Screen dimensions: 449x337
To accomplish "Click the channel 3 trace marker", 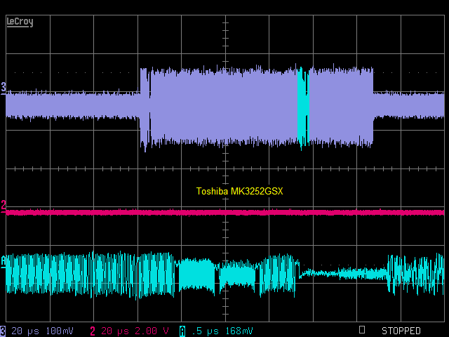I will 4,87.
